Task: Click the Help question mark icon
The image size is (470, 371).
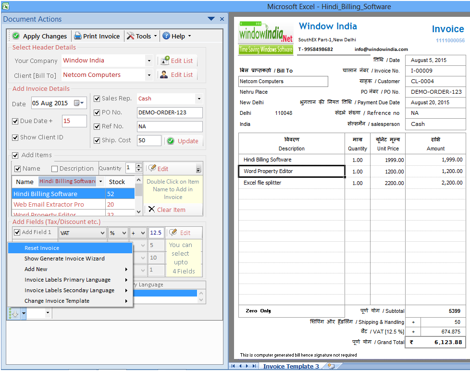Action: [x=166, y=36]
